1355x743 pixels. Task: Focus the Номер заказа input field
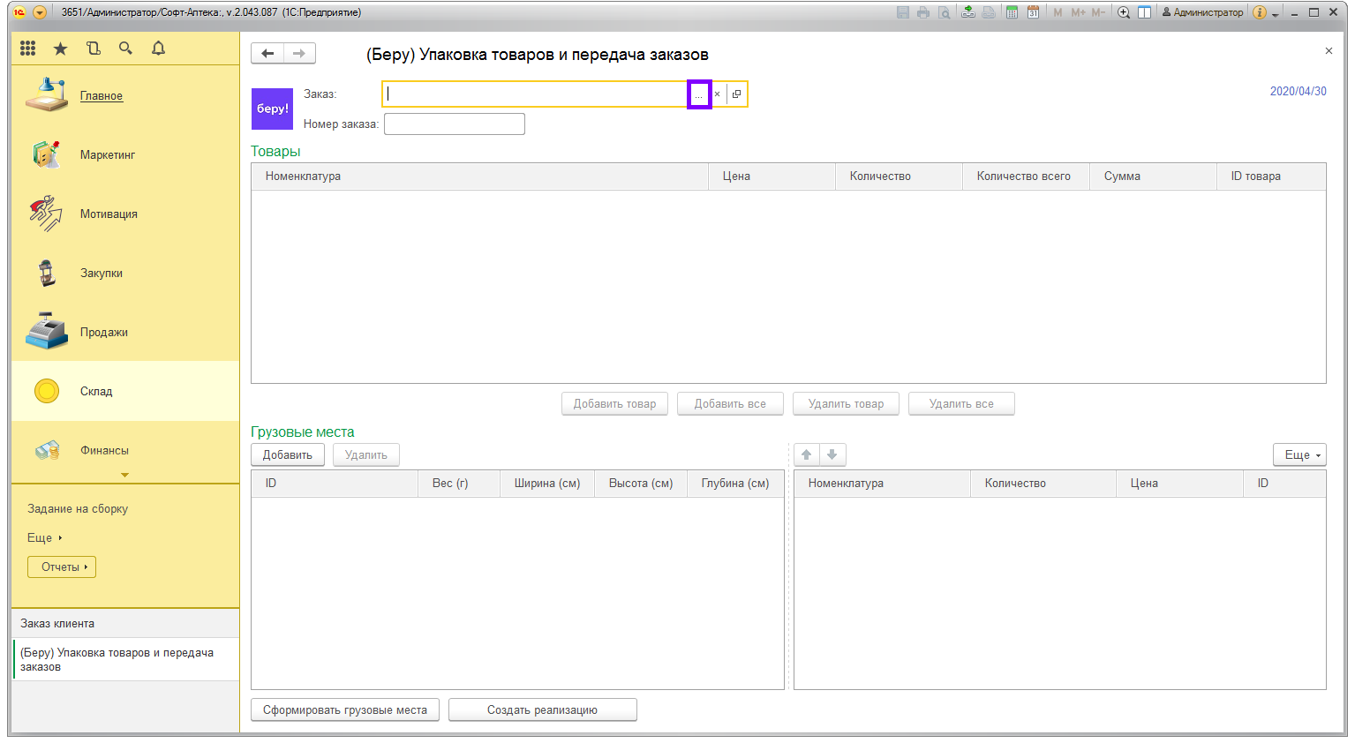[455, 124]
